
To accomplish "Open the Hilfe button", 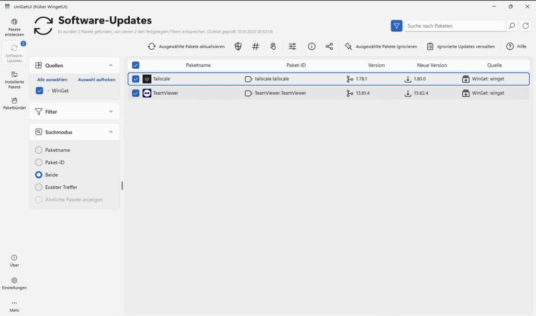I will click(516, 47).
